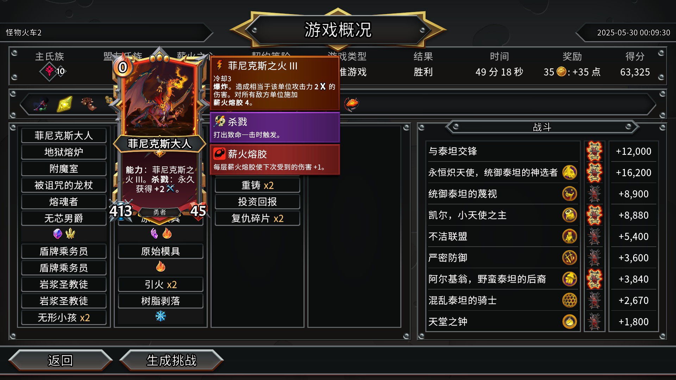This screenshot has width=676, height=380.
Task: Click the blue snowflake icon under 树脂剥落
Action: click(161, 316)
